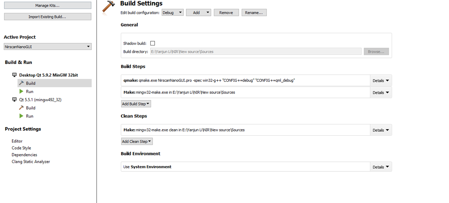
Task: Click the Manage Kits button
Action: pos(47,5)
